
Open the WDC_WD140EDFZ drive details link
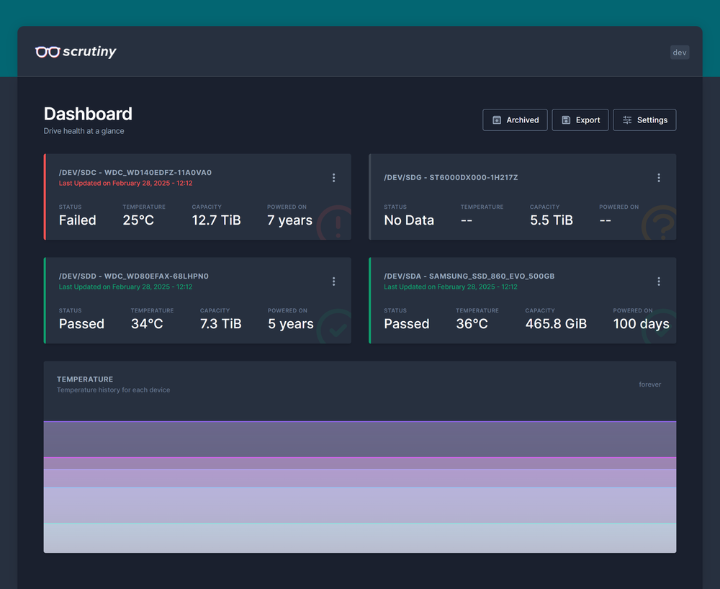[x=135, y=173]
